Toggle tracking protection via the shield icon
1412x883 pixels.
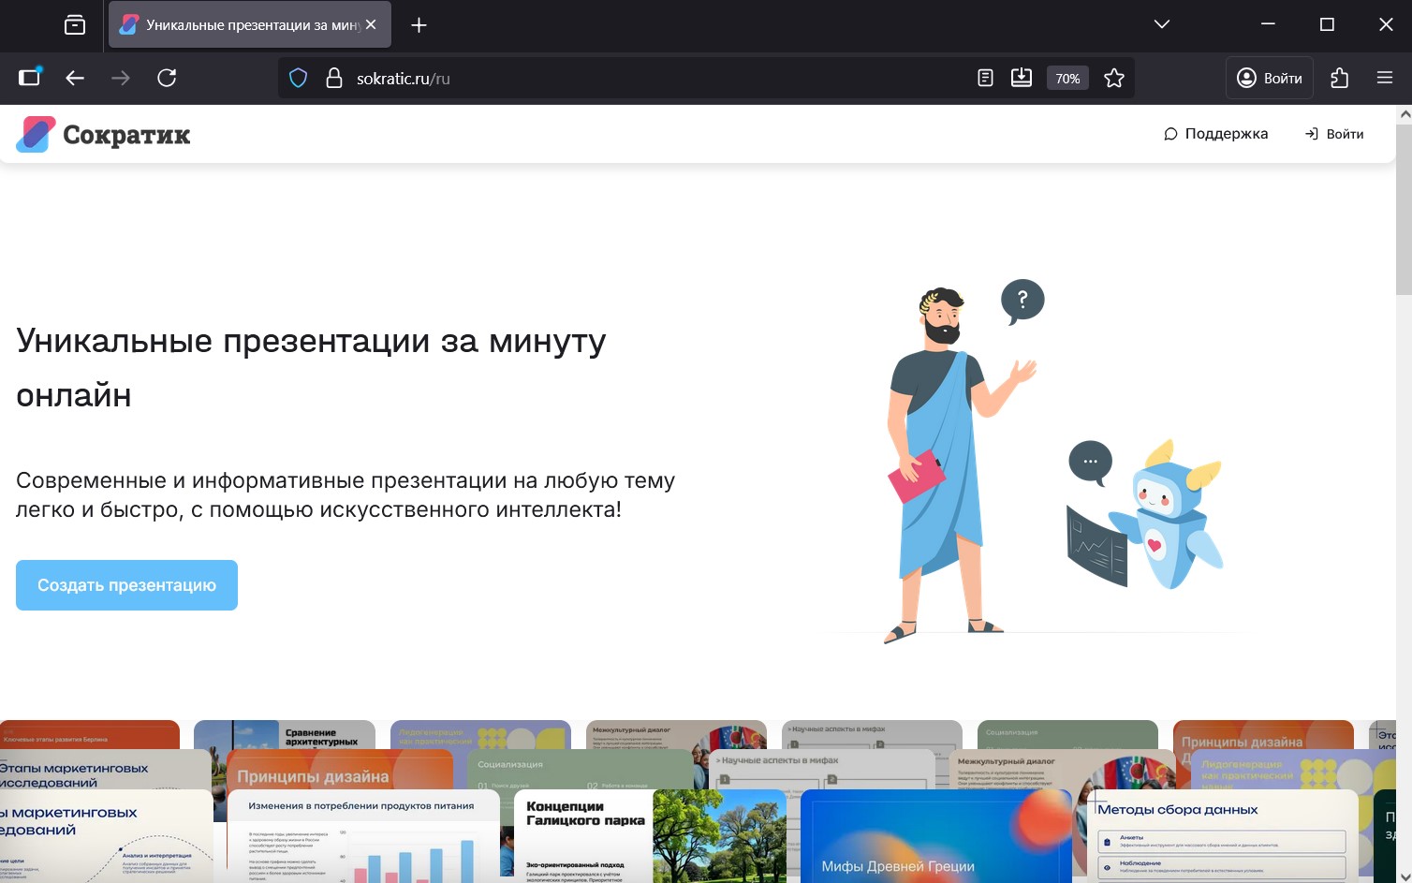pyautogui.click(x=298, y=78)
